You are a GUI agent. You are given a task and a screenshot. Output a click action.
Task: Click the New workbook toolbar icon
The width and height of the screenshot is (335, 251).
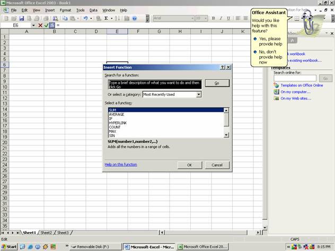[x=6, y=19]
